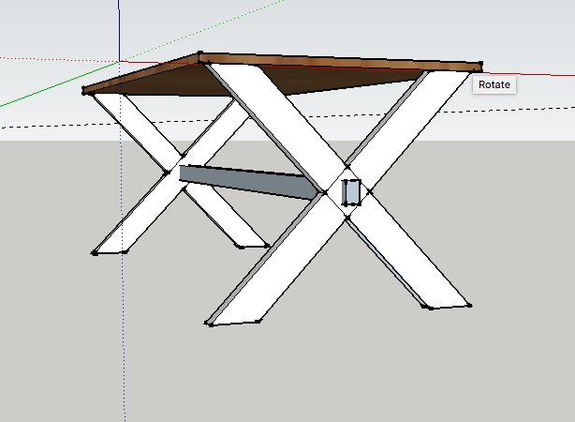Select the gray stretcher beam between the legs
Image resolution: width=575 pixels, height=422 pixels.
(248, 183)
